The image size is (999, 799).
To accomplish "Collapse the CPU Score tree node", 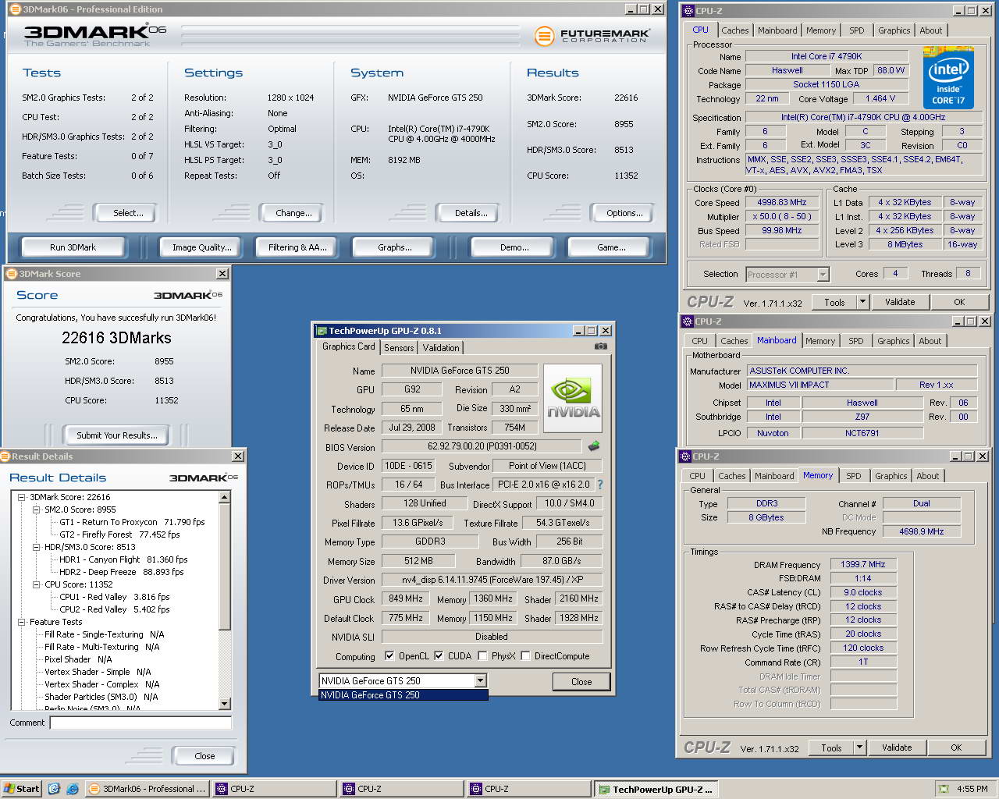I will click(36, 584).
